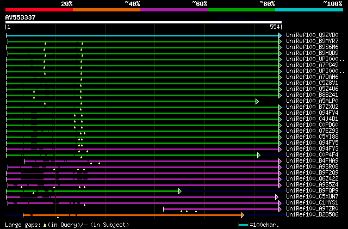Screen dimensions: 348x229
Task: Click the green ~80% identity legend segment
Action: 241,10
